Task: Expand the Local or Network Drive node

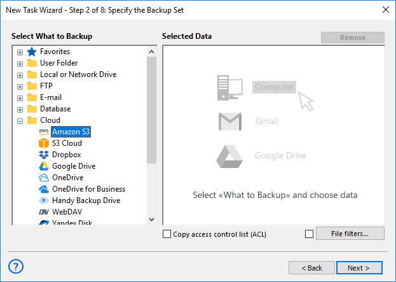Action: pyautogui.click(x=20, y=75)
